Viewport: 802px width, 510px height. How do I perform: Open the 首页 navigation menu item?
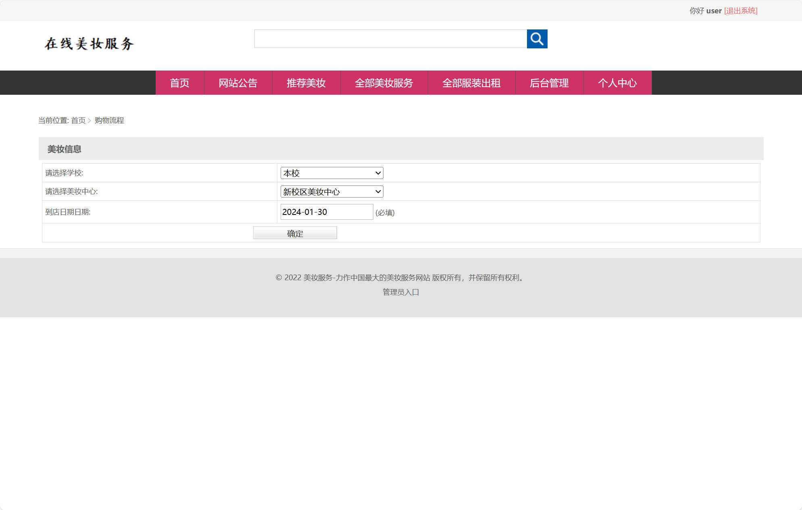[179, 83]
